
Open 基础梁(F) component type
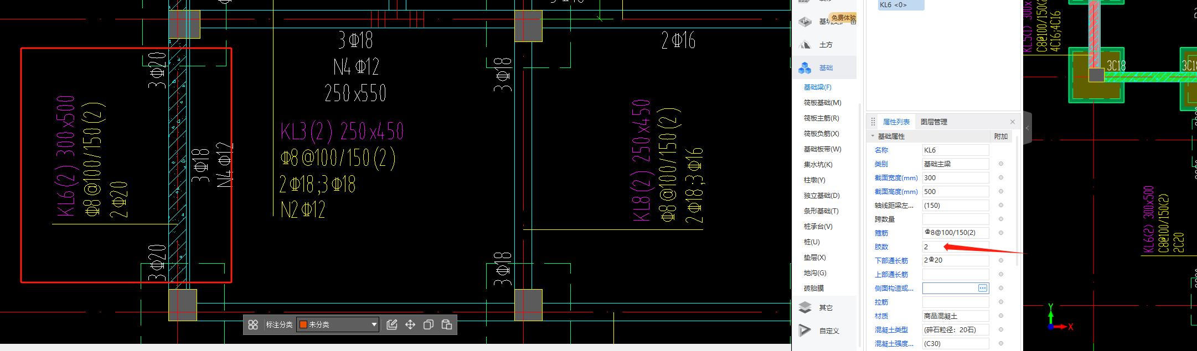pyautogui.click(x=818, y=87)
